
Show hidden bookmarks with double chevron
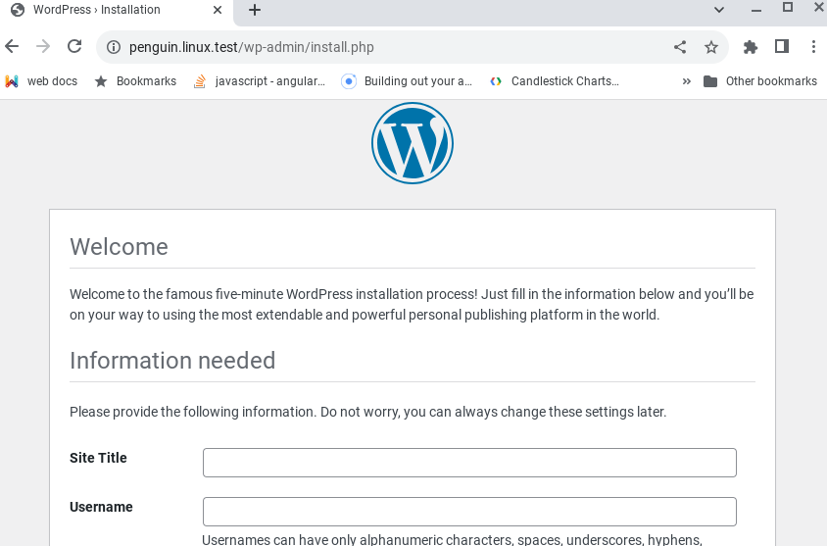point(686,81)
